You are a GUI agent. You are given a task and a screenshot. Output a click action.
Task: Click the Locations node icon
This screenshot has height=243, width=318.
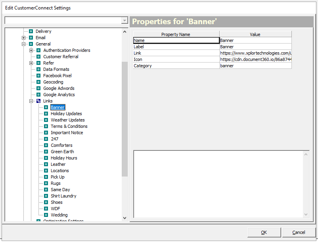coord(46,171)
